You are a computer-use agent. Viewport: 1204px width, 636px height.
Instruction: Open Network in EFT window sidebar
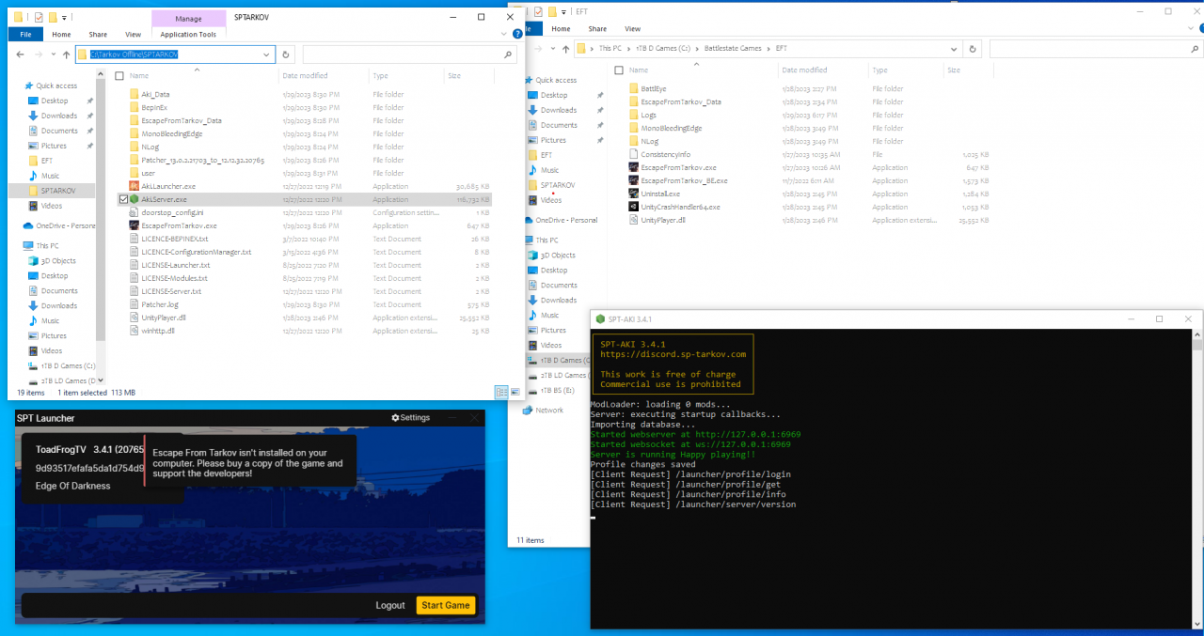coord(543,410)
